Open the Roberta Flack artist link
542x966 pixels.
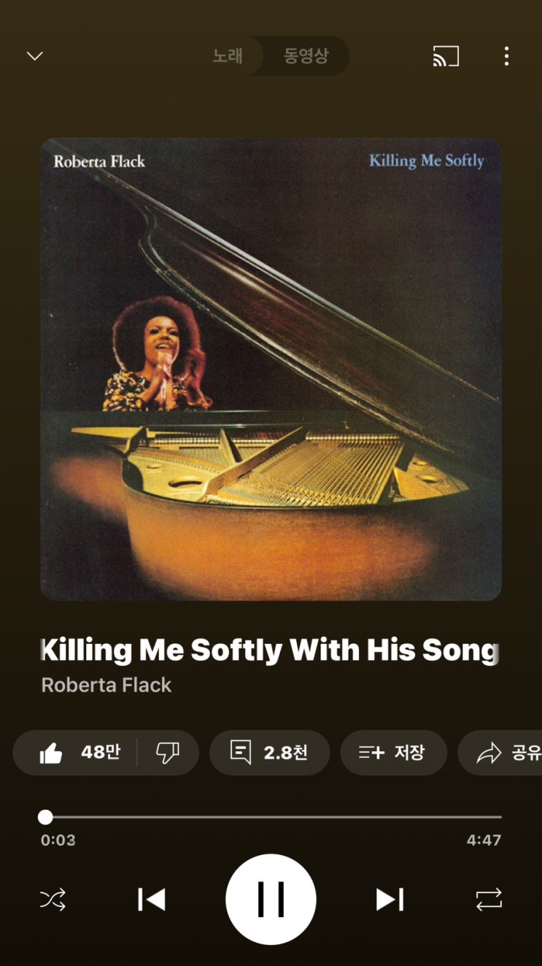pyautogui.click(x=107, y=685)
